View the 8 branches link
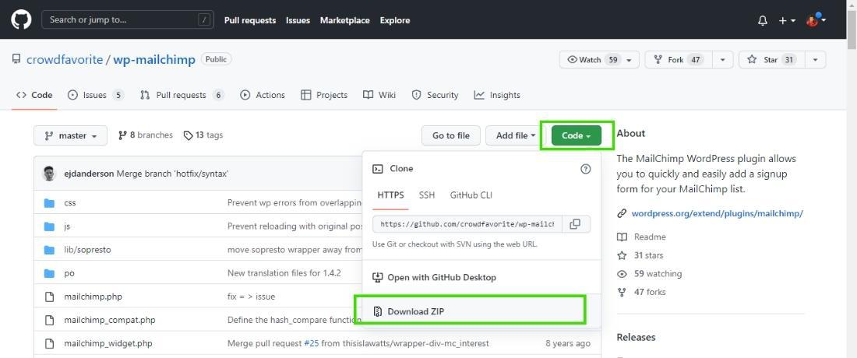This screenshot has width=857, height=358. click(146, 135)
